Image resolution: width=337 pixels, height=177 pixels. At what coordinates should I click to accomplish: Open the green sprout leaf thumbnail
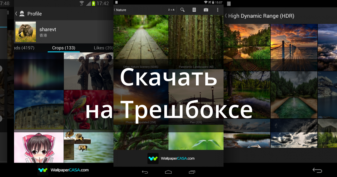(x=196, y=137)
